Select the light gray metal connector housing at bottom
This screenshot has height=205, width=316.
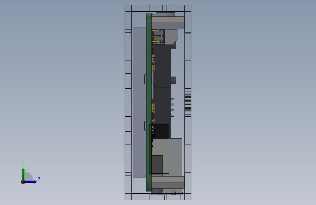pyautogui.click(x=173, y=157)
